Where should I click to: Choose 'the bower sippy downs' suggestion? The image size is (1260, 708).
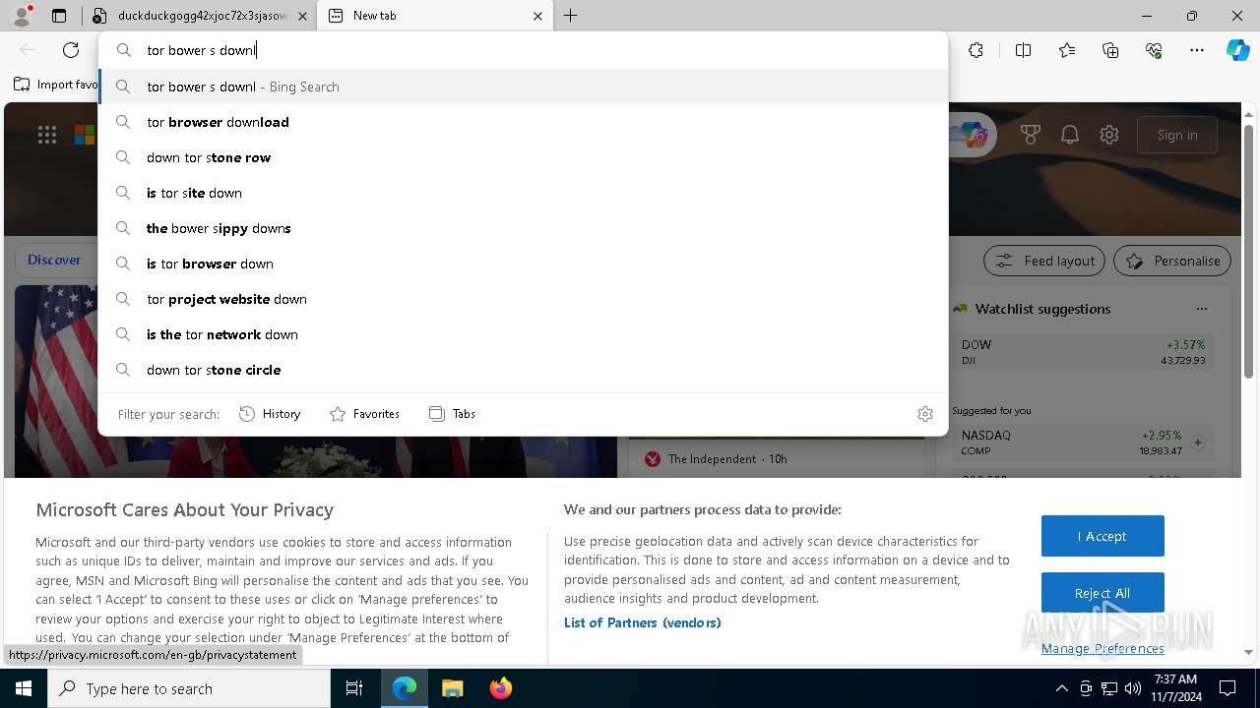(523, 228)
